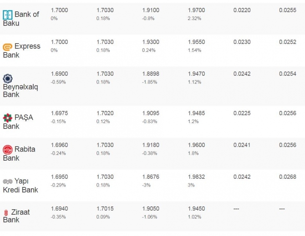Click the Rabita Bank red logo
The height and width of the screenshot is (236, 305).
7,149
